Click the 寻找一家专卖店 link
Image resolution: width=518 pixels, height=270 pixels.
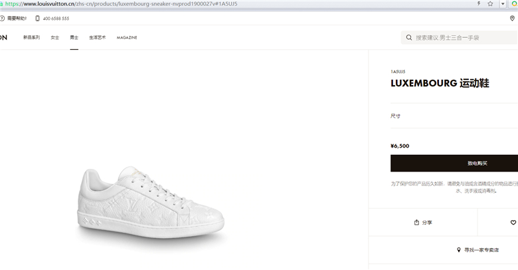click(x=481, y=250)
